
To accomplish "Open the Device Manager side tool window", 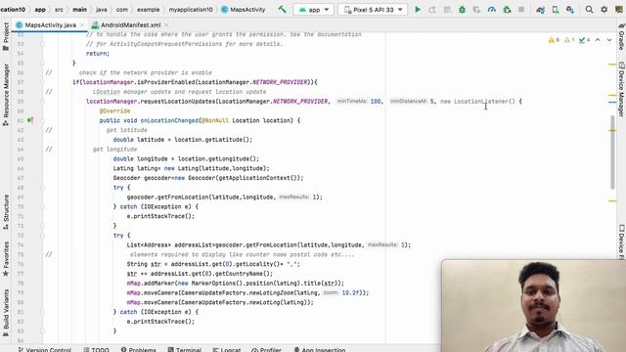I will point(621,89).
